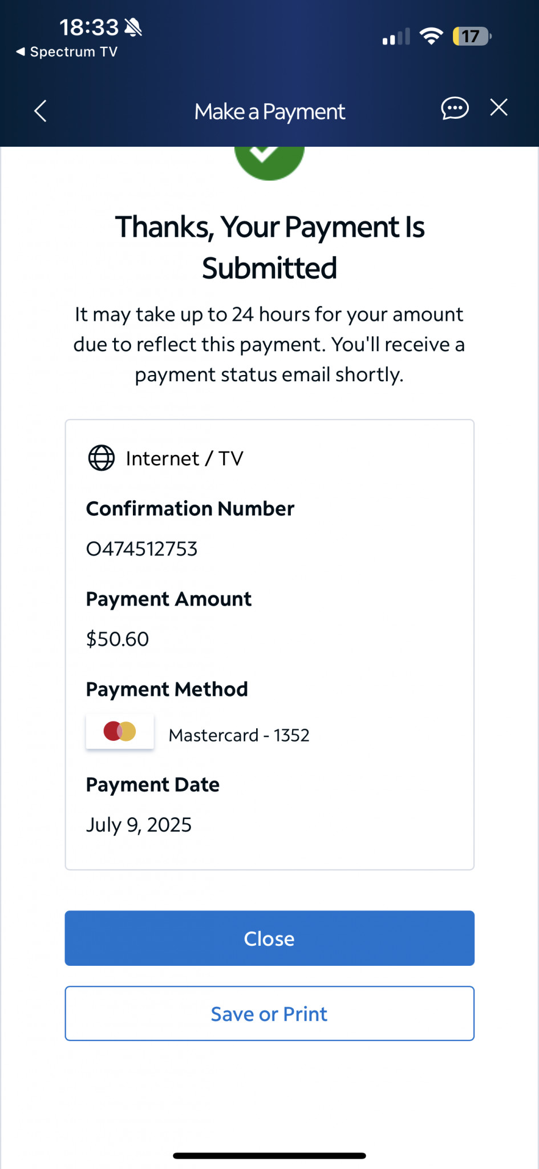Image resolution: width=539 pixels, height=1169 pixels.
Task: Tap the globe icon beside Internet / TV
Action: click(102, 458)
